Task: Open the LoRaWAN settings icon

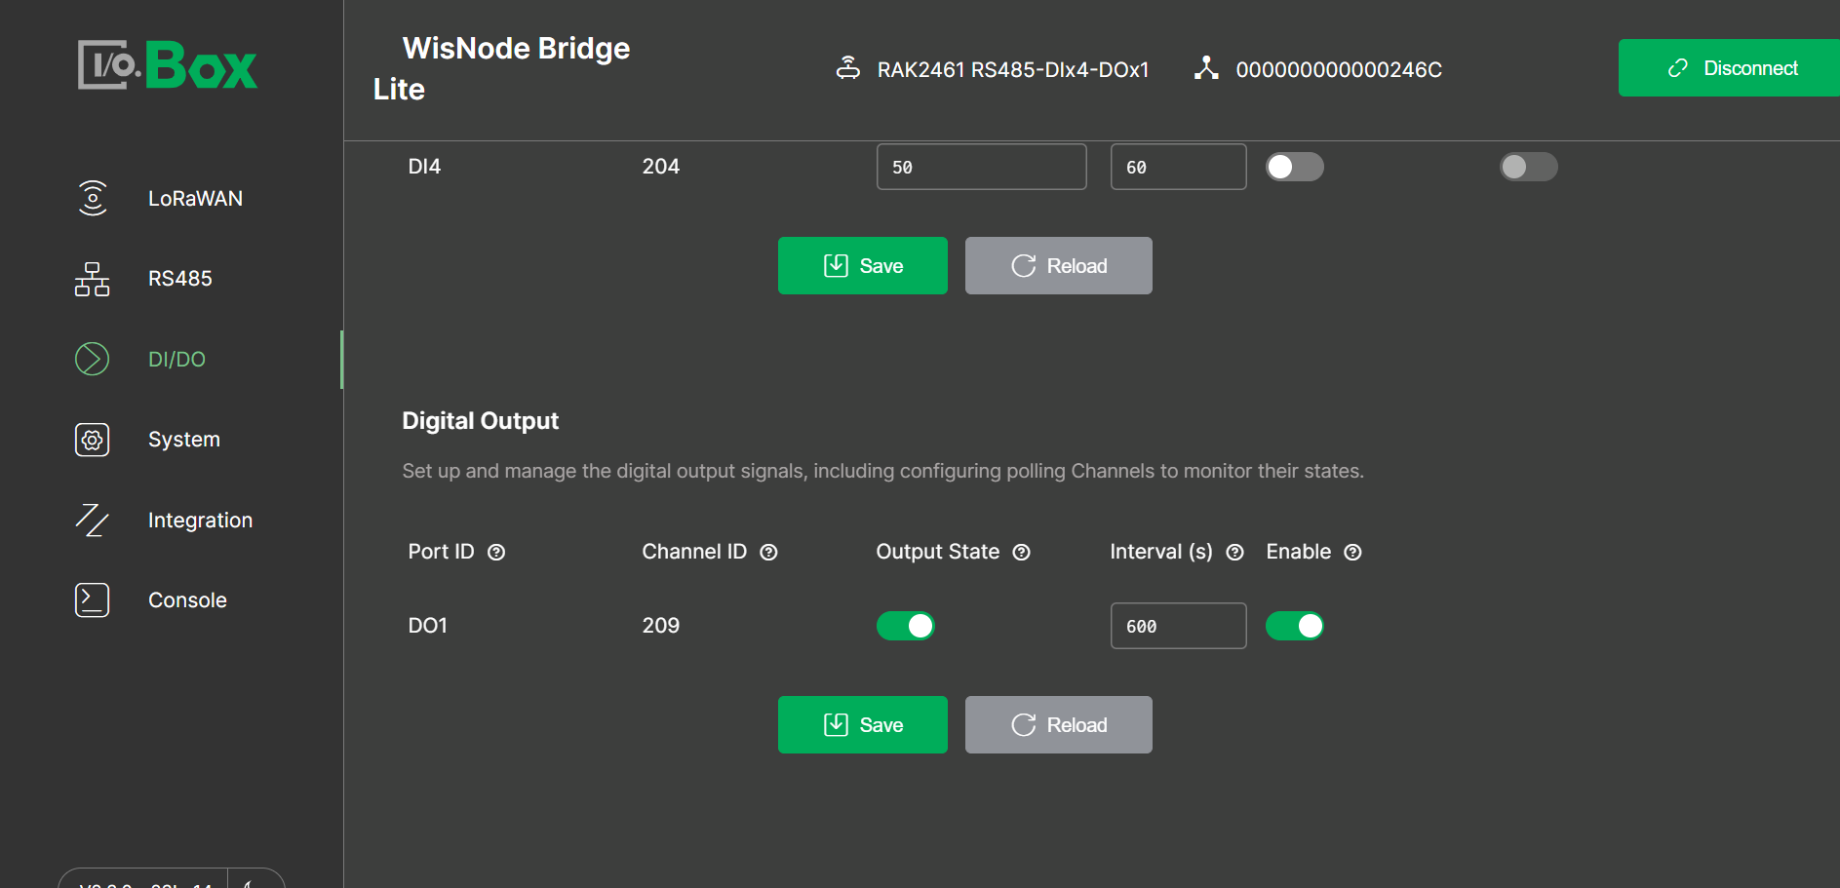Action: [93, 198]
